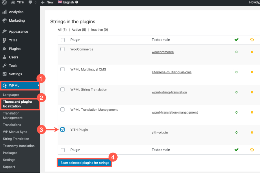Open Taxonomy translation submenu
Image resolution: width=260 pixels, height=173 pixels.
(19, 146)
